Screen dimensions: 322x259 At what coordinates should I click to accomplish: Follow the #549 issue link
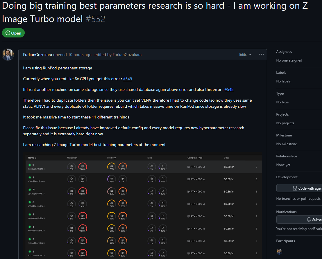[x=127, y=79]
